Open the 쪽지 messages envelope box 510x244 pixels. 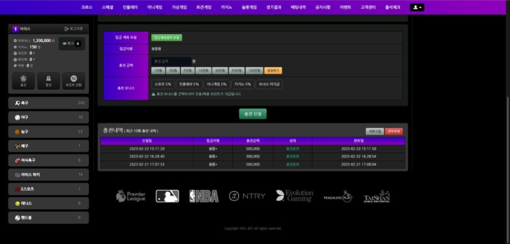tap(72, 43)
